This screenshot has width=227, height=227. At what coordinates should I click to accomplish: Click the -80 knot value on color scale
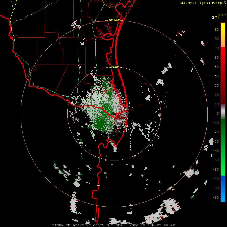coord(216,188)
